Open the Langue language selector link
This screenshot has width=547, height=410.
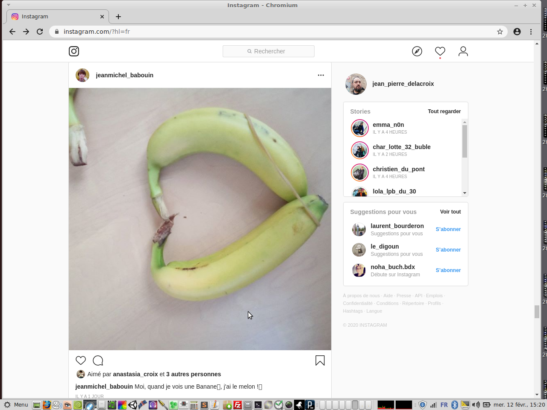374,311
